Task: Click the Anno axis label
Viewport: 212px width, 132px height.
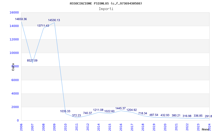Action: pyautogui.click(x=205, y=129)
